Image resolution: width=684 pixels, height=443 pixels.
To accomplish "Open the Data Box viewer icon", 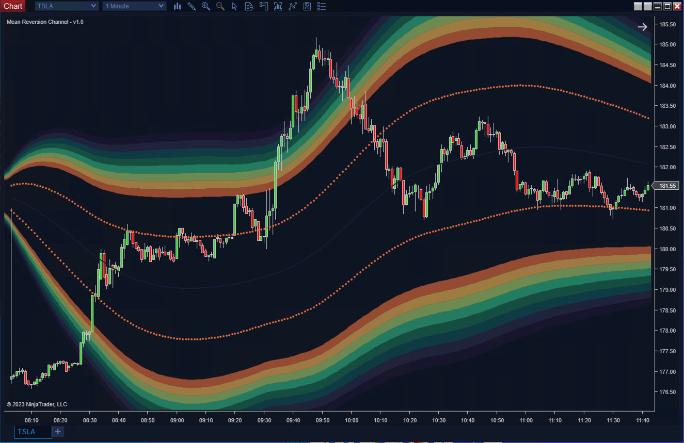I will point(248,6).
